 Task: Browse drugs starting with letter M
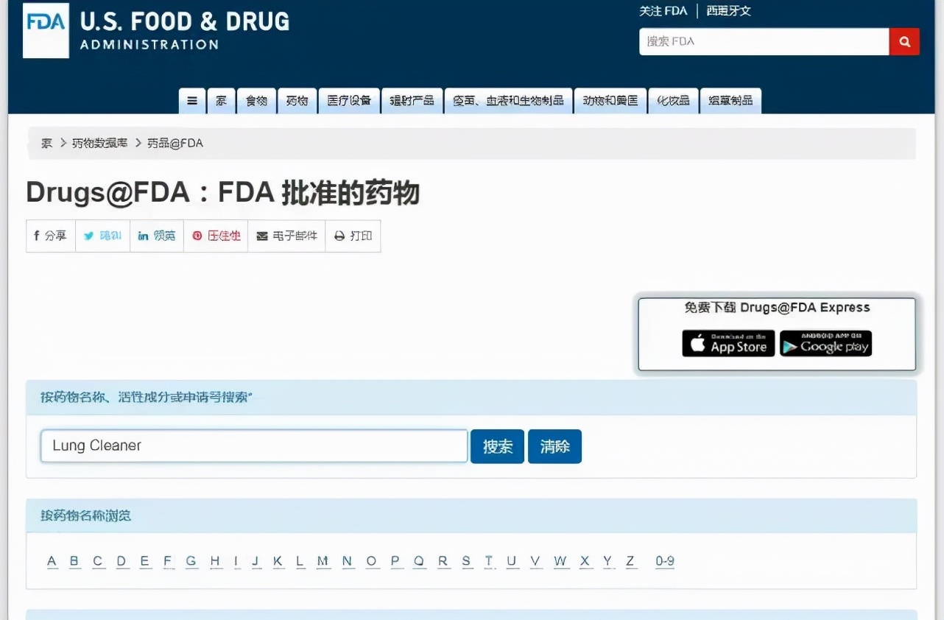[323, 560]
